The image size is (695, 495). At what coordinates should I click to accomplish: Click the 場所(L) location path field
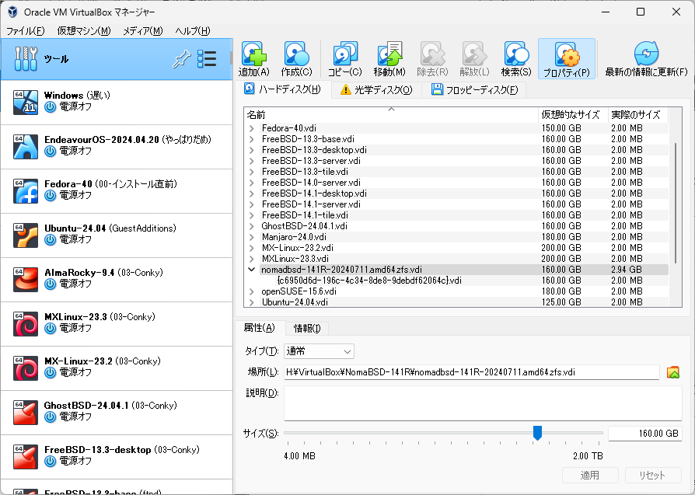tap(472, 372)
